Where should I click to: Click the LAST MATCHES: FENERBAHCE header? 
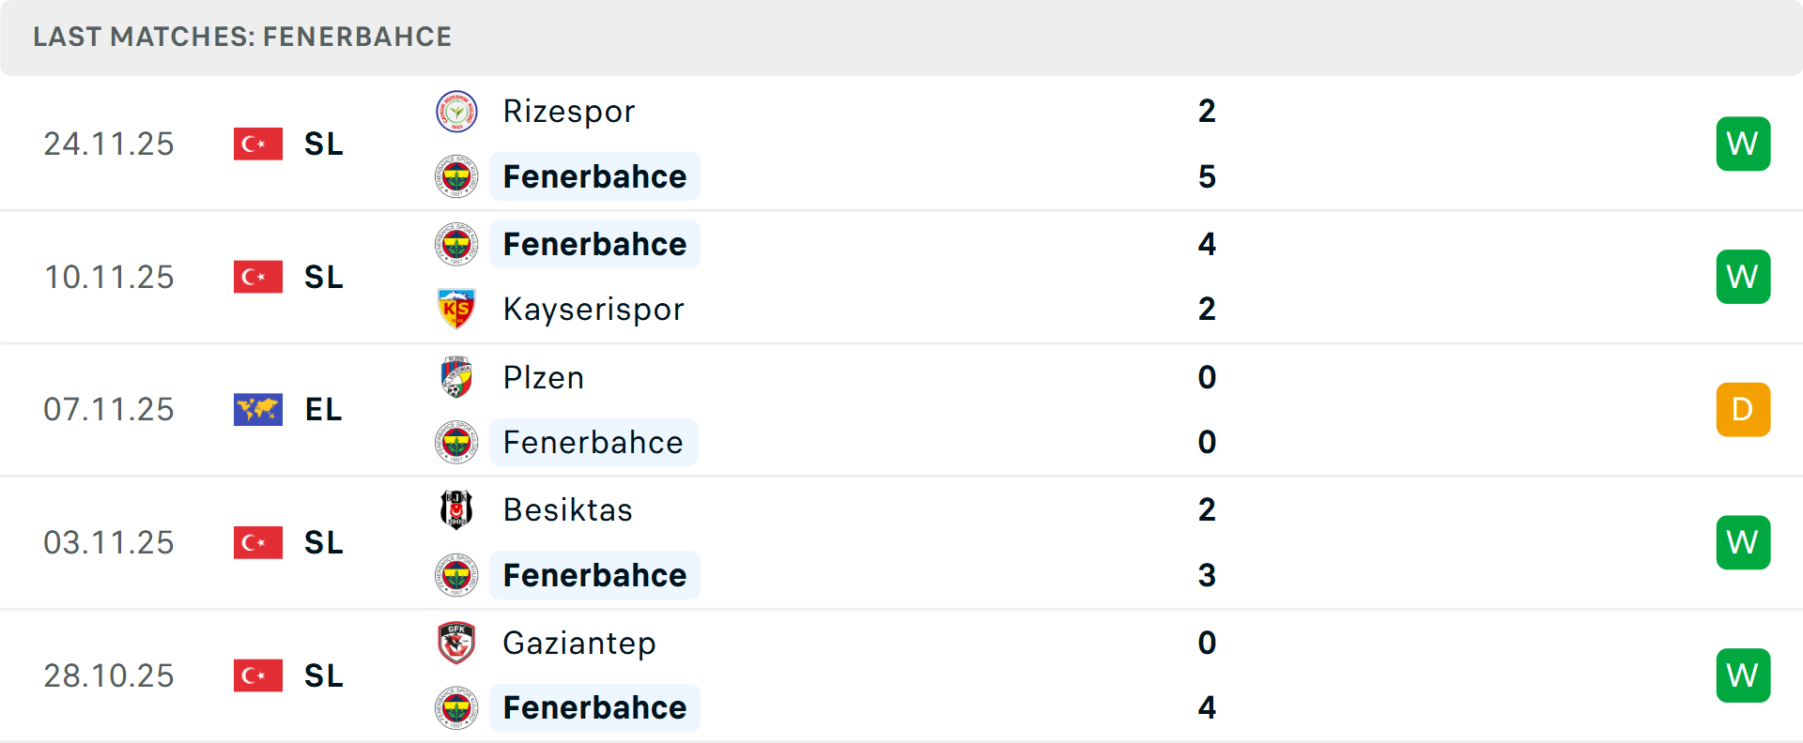coord(242,37)
